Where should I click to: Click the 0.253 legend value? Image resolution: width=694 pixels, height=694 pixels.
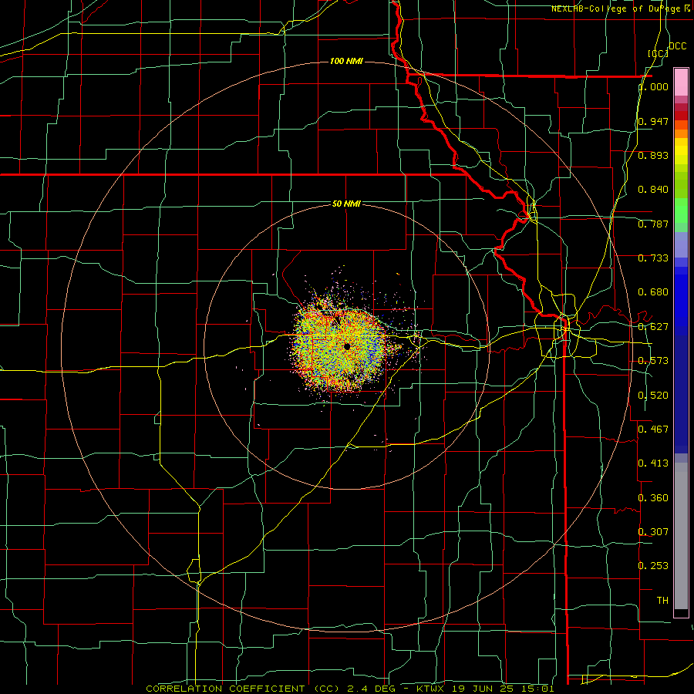pos(653,566)
